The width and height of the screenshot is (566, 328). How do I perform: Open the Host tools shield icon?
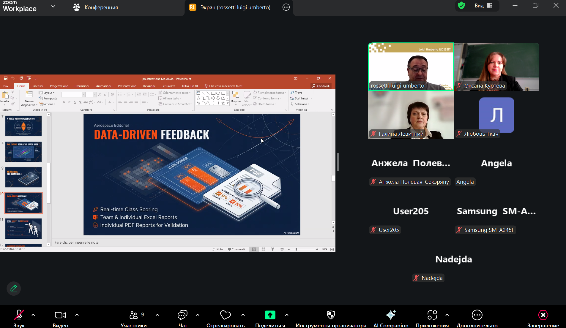(331, 315)
